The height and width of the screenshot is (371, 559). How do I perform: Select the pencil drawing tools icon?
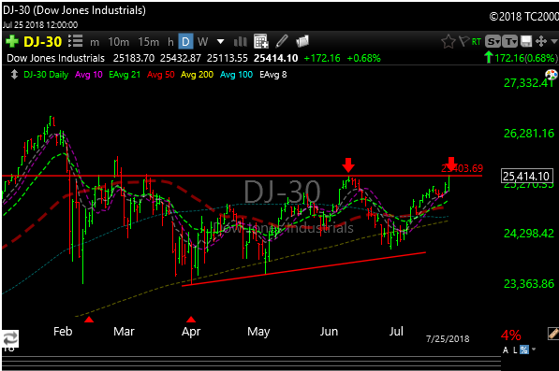coord(282,41)
